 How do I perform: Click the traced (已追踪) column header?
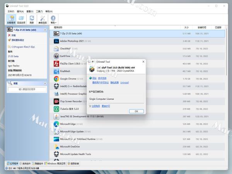click(218, 27)
